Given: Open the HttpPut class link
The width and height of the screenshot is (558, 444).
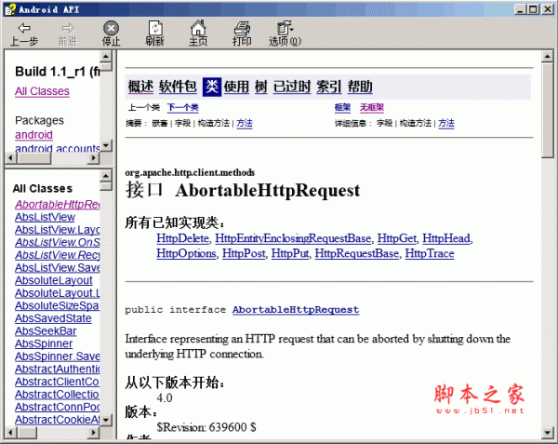Looking at the screenshot, I should [x=290, y=253].
